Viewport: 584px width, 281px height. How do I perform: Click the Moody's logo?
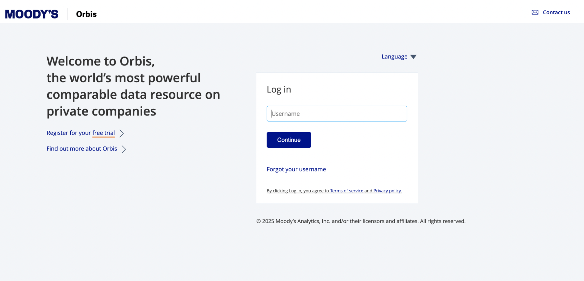tap(32, 14)
